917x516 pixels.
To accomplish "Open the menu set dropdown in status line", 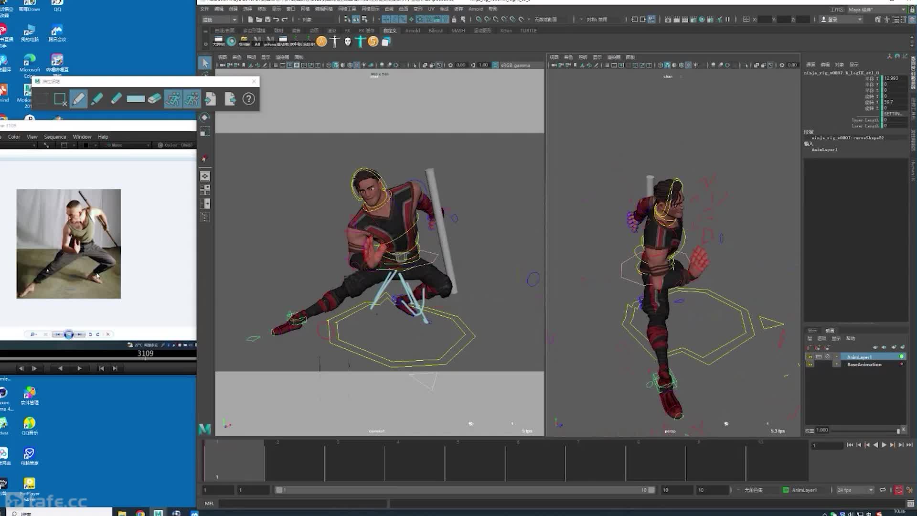I will tap(220, 20).
